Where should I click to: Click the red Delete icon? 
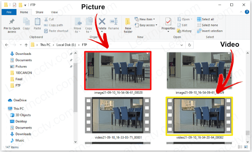coord(102,22)
